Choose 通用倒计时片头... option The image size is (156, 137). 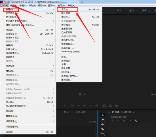point(79,76)
